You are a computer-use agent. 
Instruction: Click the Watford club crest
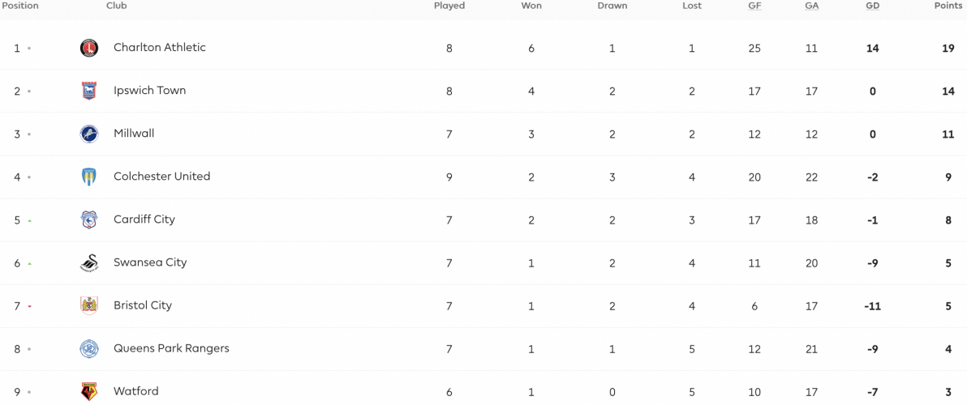coord(89,392)
